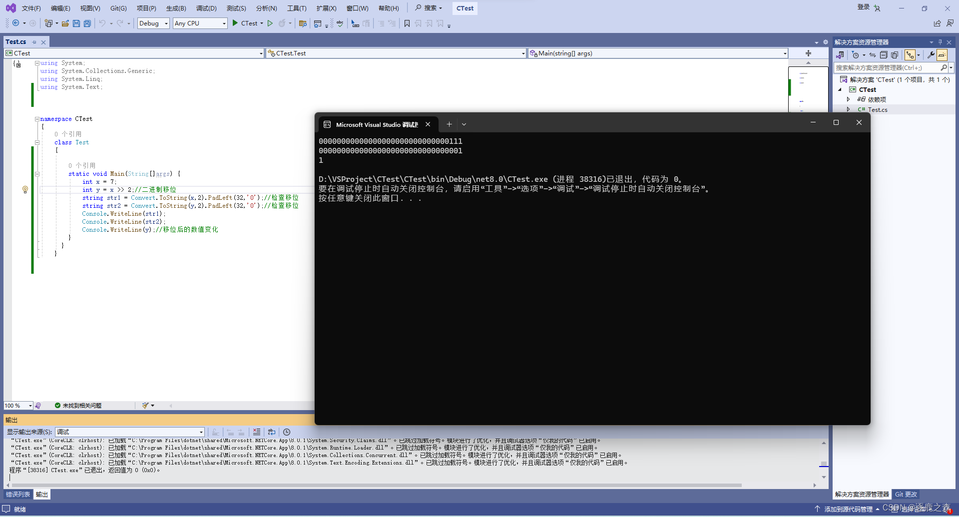Open the Live Share icon at top right
The image size is (959, 517).
pyautogui.click(x=938, y=23)
